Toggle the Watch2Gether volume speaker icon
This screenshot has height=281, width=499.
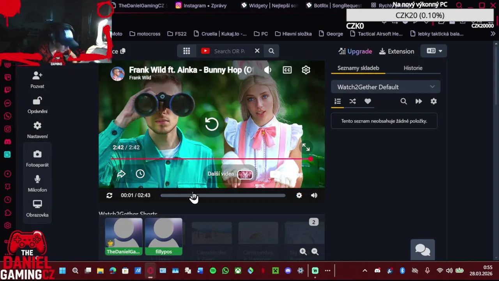tap(314, 196)
